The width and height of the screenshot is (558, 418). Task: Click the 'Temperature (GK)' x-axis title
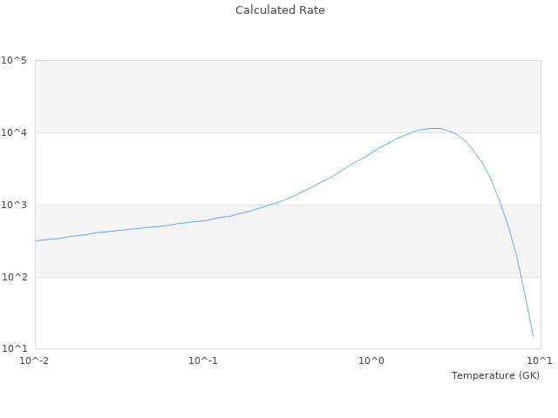coord(495,375)
